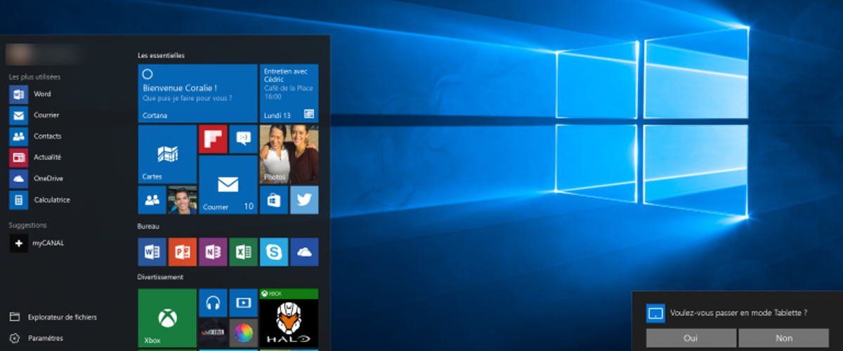Viewport: 843px width, 351px height.
Task: Launch the red Flipboard tile
Action: (213, 139)
